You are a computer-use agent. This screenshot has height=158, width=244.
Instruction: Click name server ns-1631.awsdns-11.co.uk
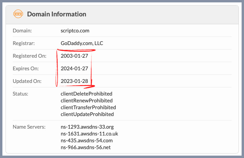(90, 134)
